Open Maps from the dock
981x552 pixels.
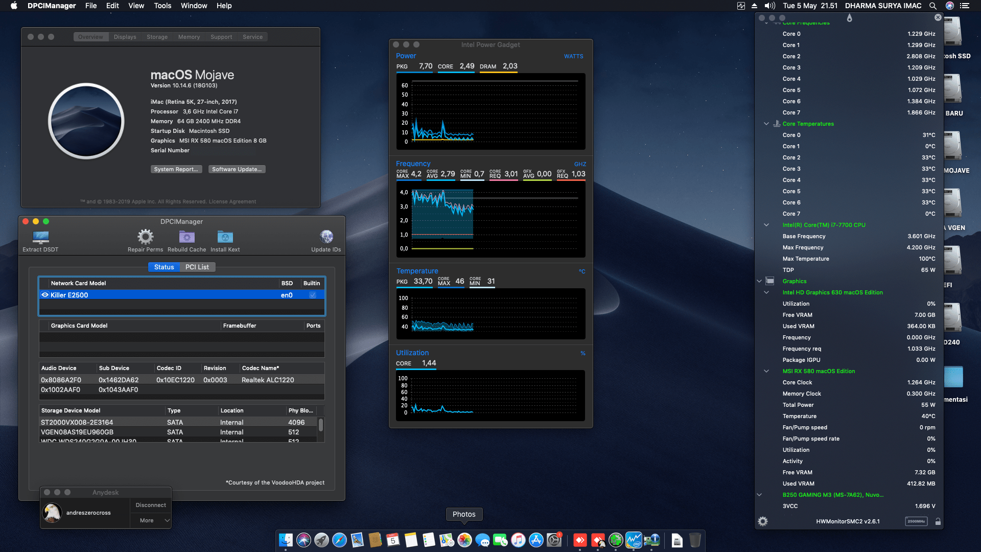447,540
